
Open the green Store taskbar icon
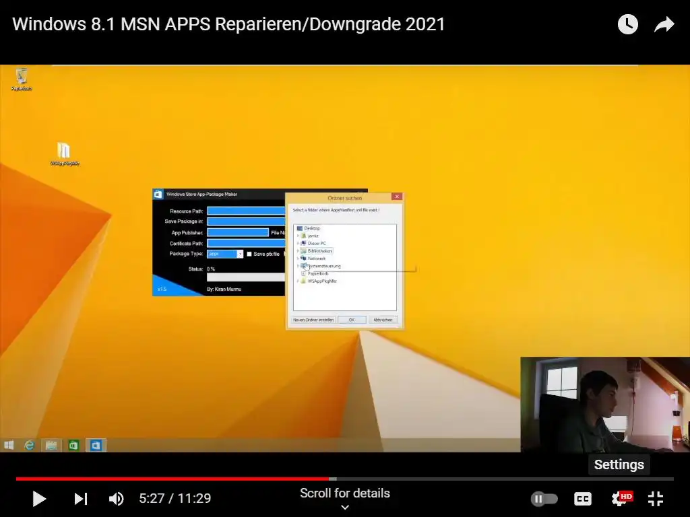(x=73, y=446)
